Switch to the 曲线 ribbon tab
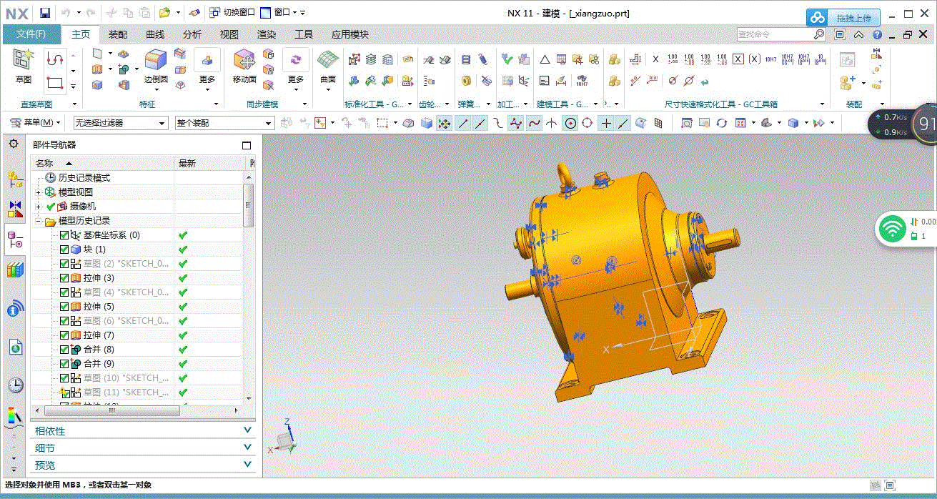 pos(155,34)
